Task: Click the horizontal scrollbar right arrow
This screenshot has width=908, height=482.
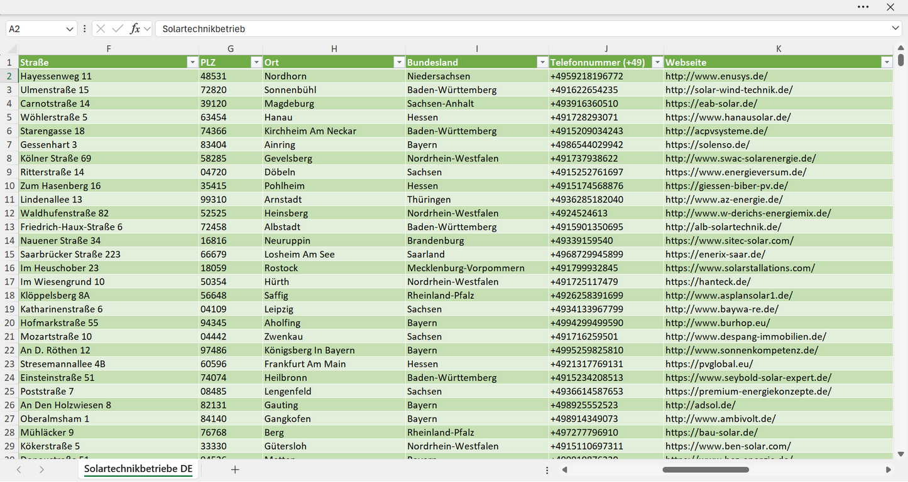Action: pyautogui.click(x=889, y=469)
